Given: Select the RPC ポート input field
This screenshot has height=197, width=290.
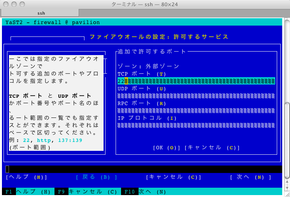Looking at the screenshot, I should [196, 111].
